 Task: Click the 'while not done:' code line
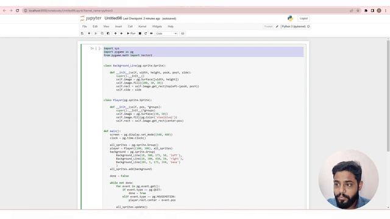121,182
